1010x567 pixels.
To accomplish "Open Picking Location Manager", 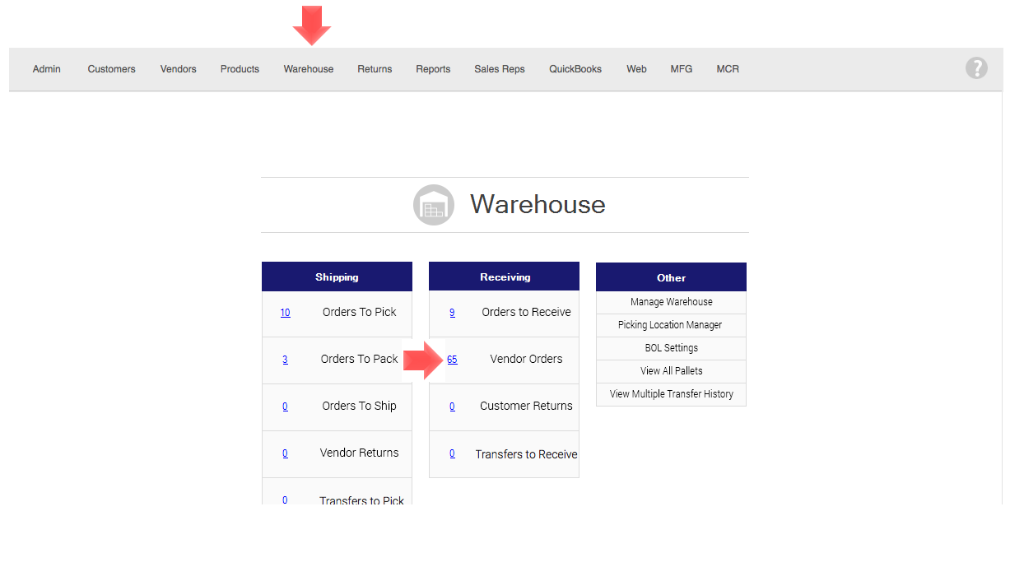I will pos(669,325).
